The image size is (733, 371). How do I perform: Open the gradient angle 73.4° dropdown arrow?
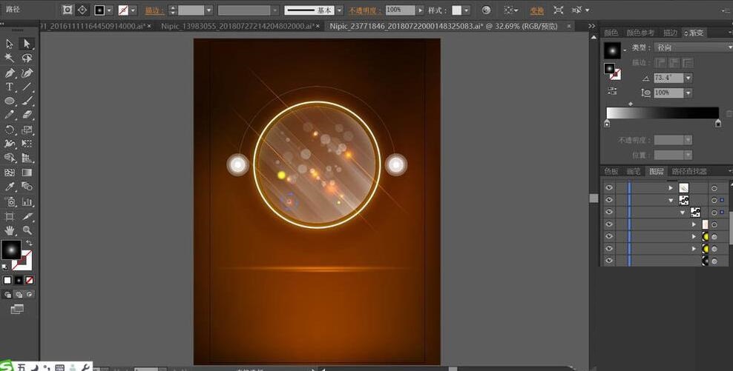click(688, 78)
